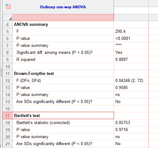Viewport: 158px width, 148px height.
Task: Click 'P value summary' in row 20
Action: (x=32, y=137)
